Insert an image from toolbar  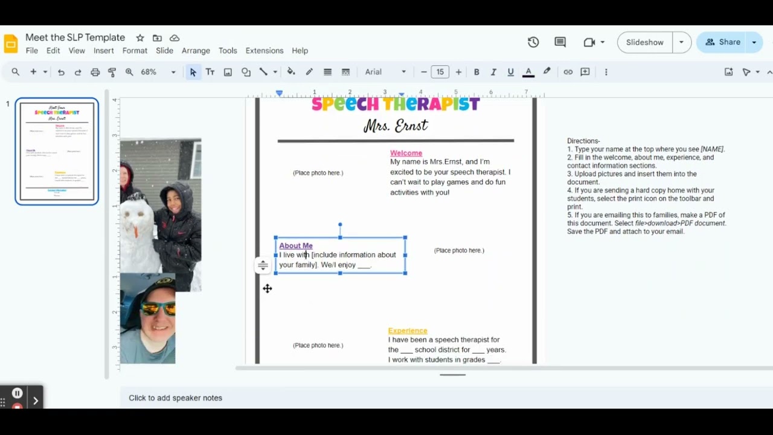pos(228,72)
